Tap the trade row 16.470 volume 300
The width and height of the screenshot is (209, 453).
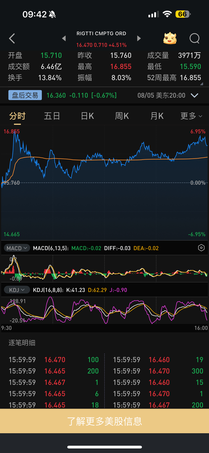[x=158, y=371]
